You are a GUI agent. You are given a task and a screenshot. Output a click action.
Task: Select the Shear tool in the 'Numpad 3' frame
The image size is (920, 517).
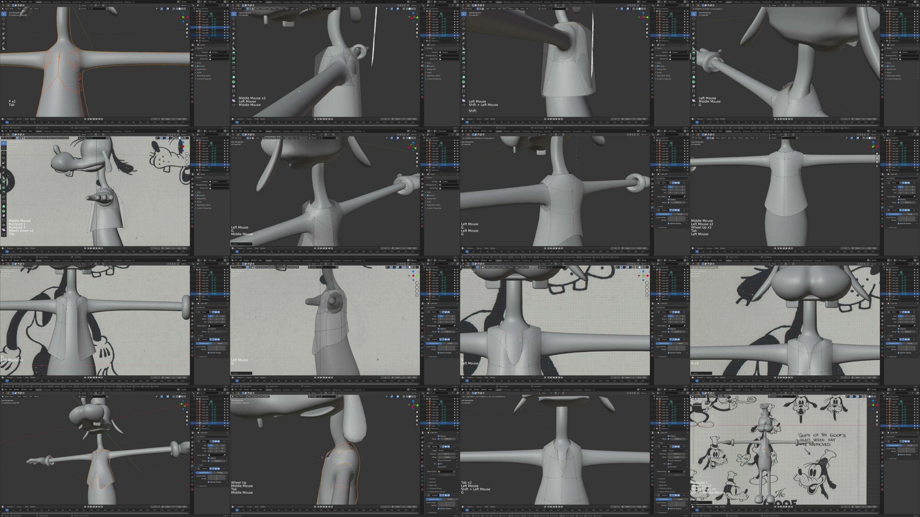pos(3,230)
